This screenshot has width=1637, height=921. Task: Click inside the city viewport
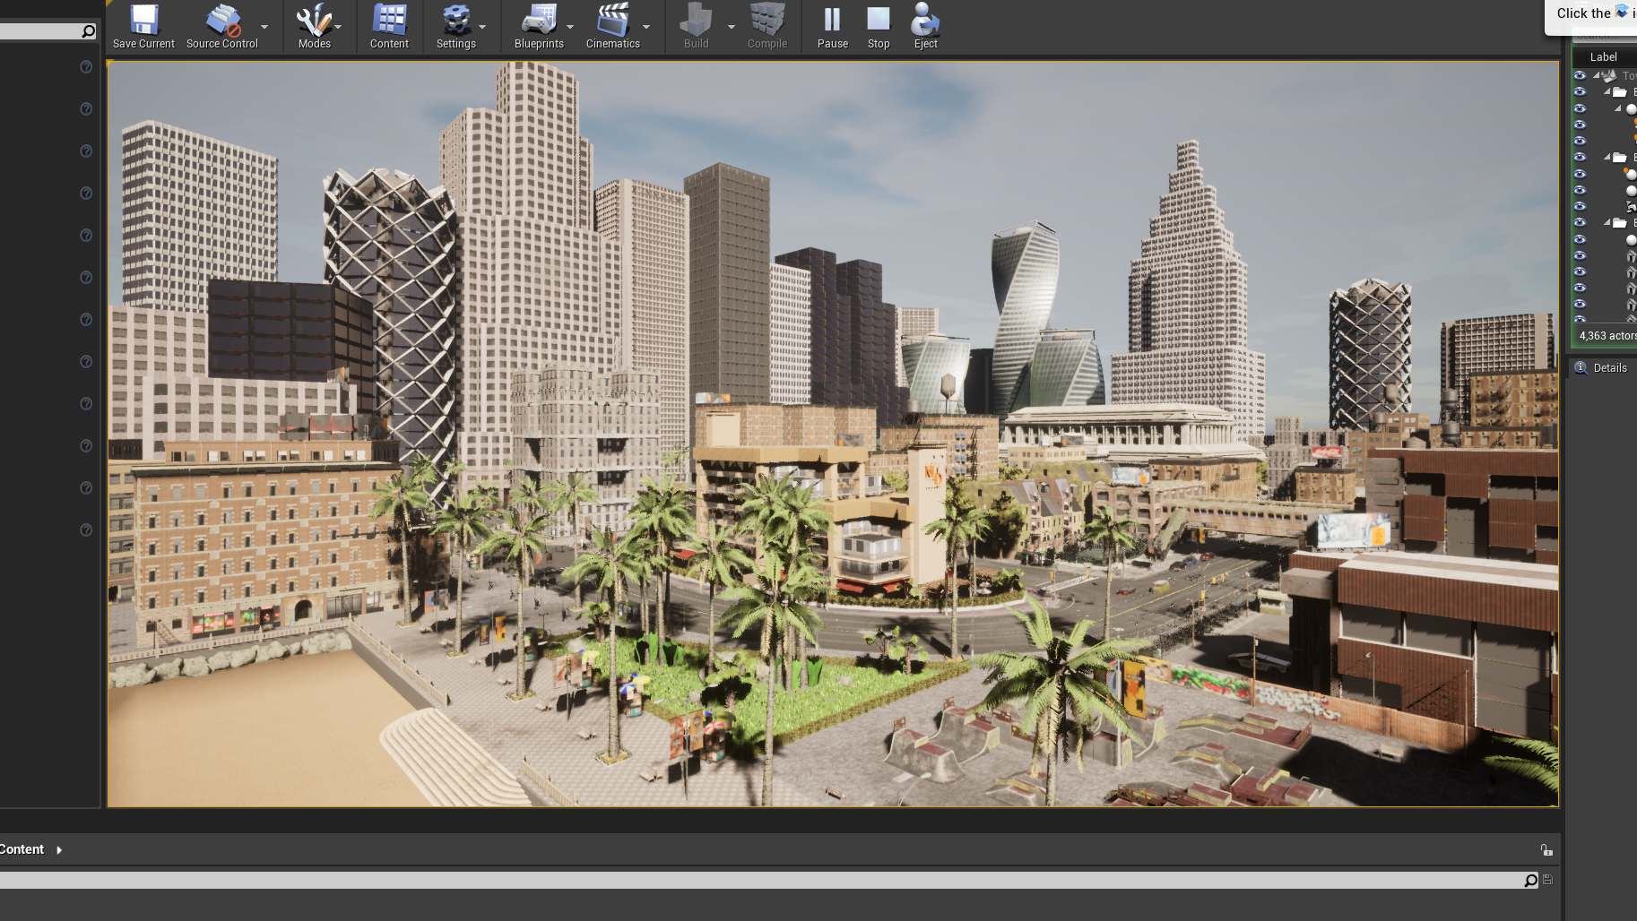click(832, 434)
